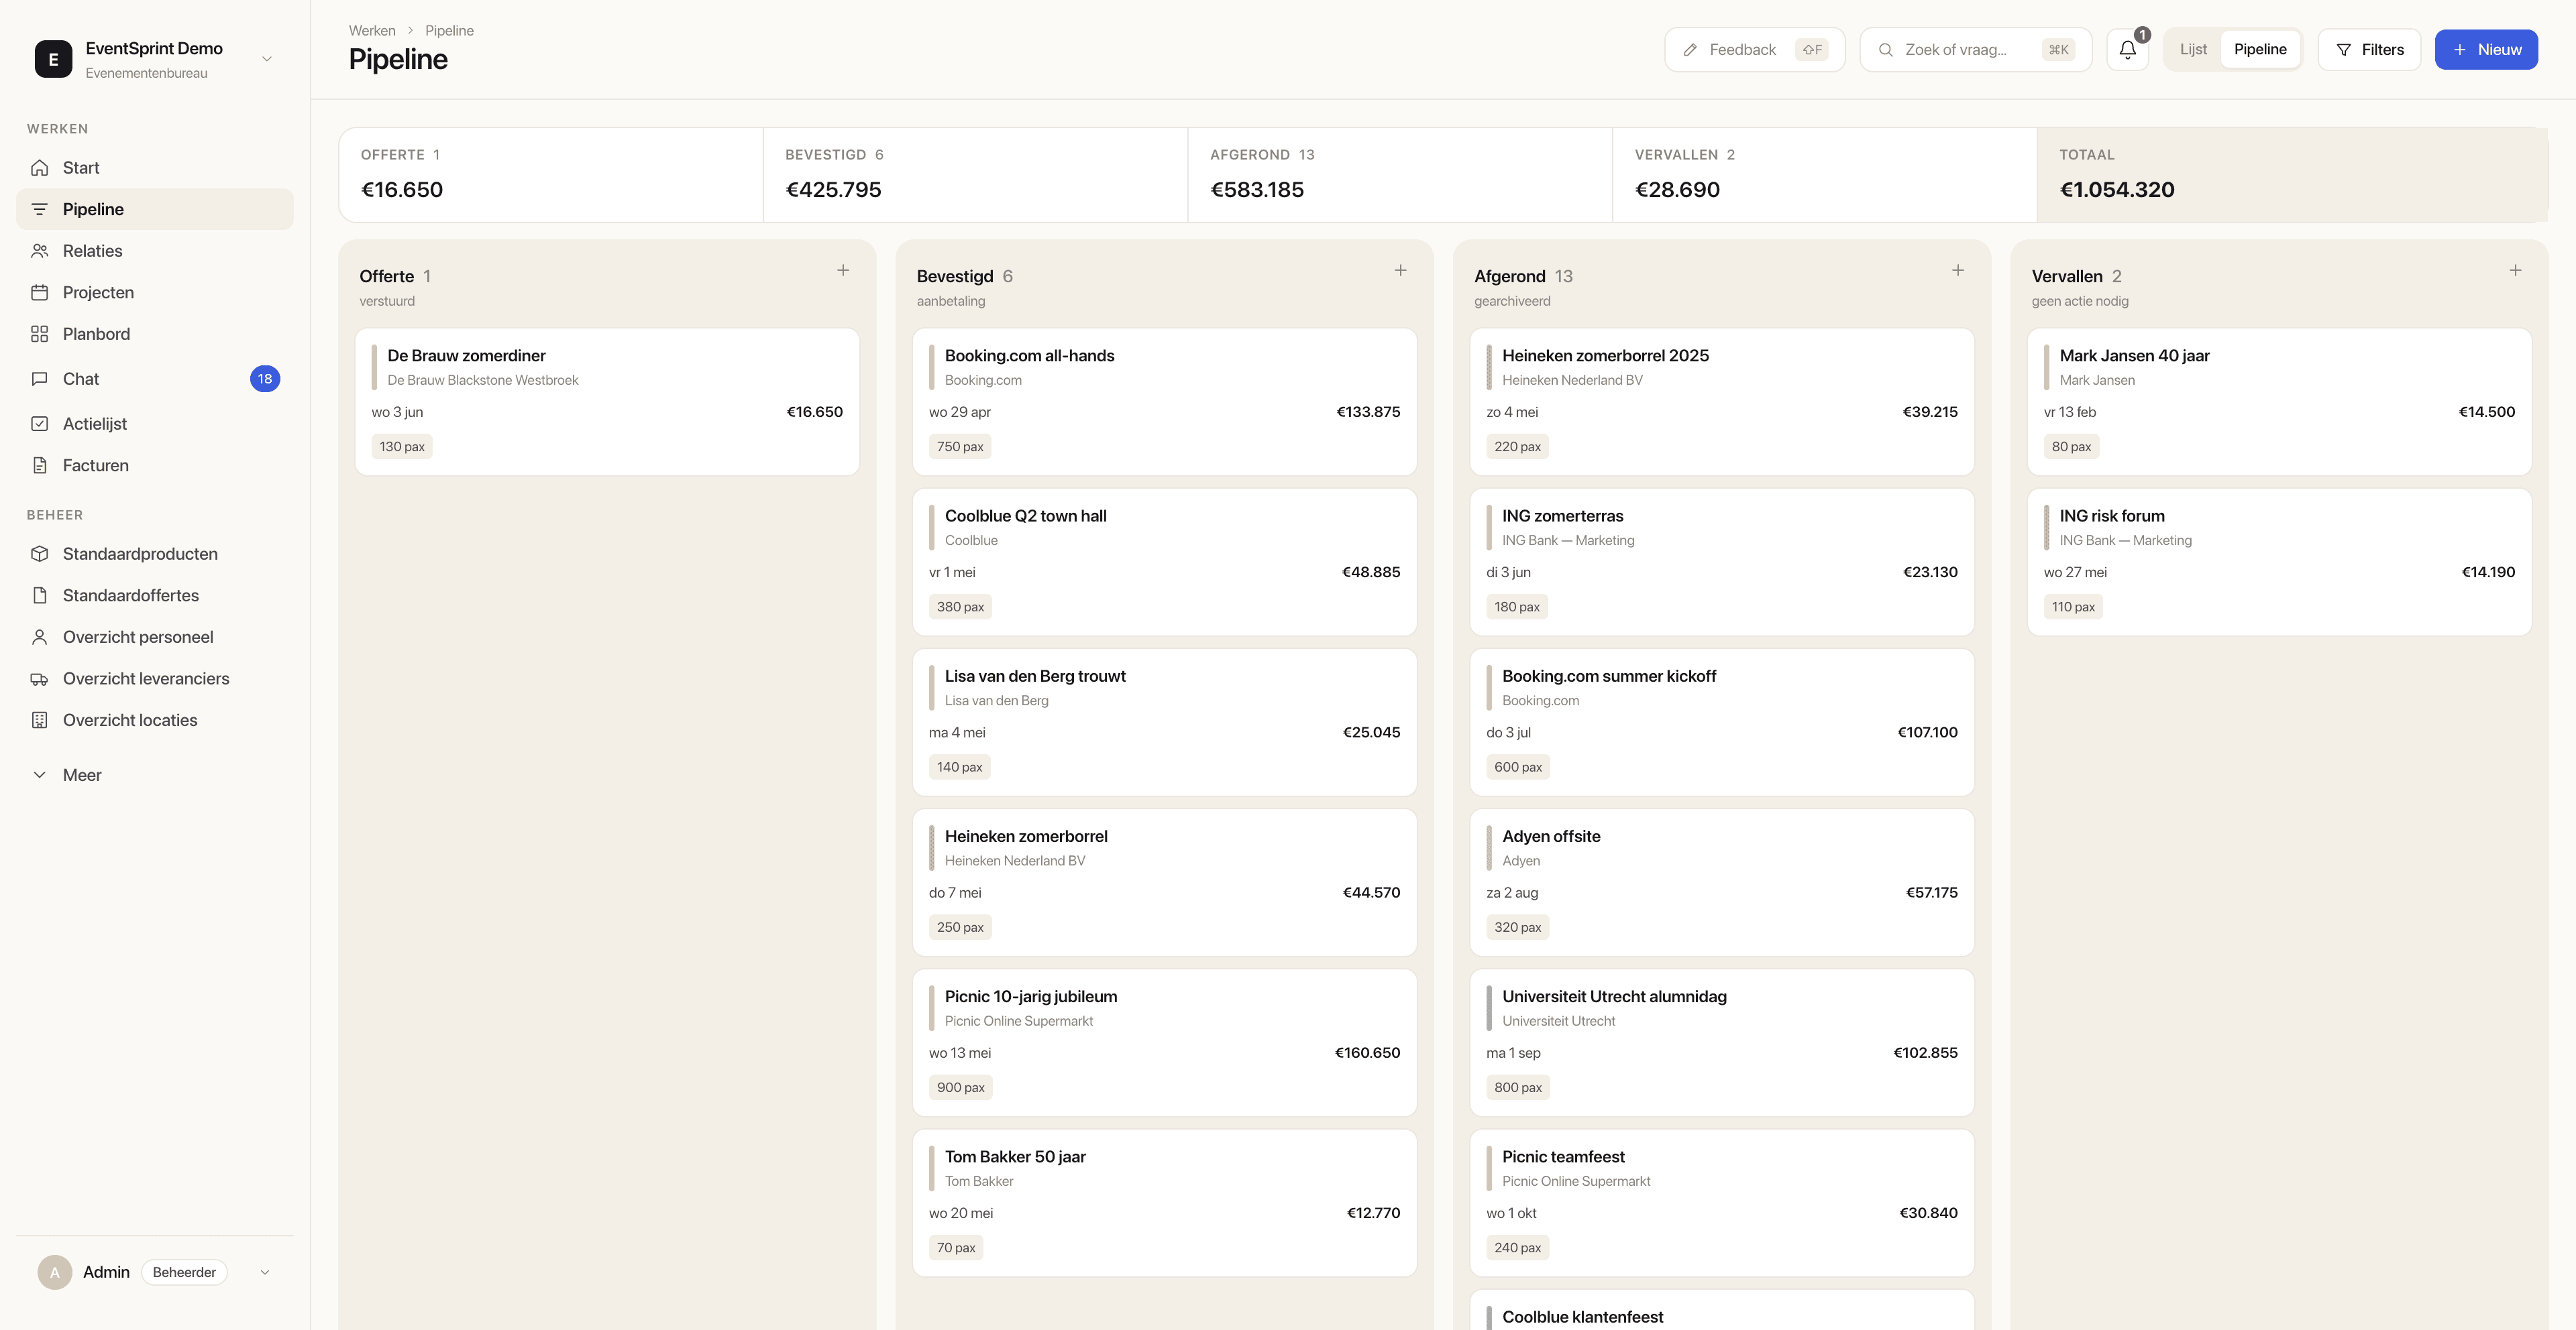Click the notification bell showing 1 alert
2576x1330 pixels.
pos(2126,49)
